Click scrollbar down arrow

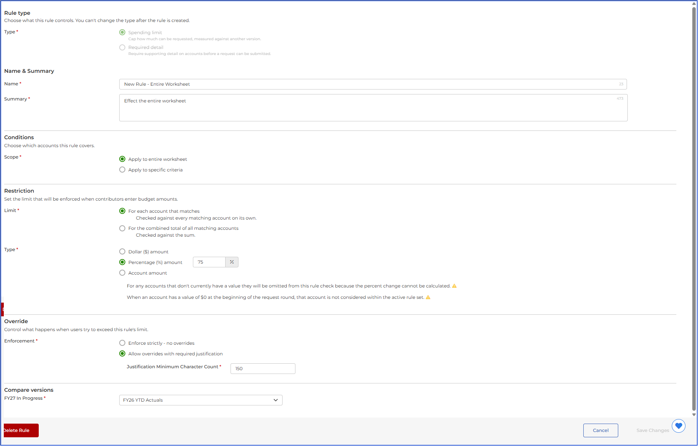click(x=694, y=415)
